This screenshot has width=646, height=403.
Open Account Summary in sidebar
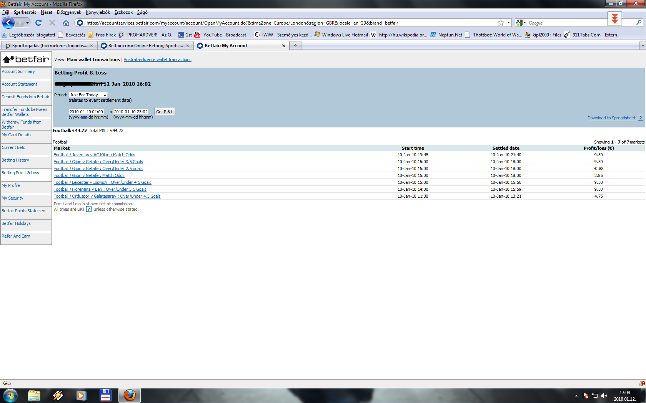pos(18,71)
